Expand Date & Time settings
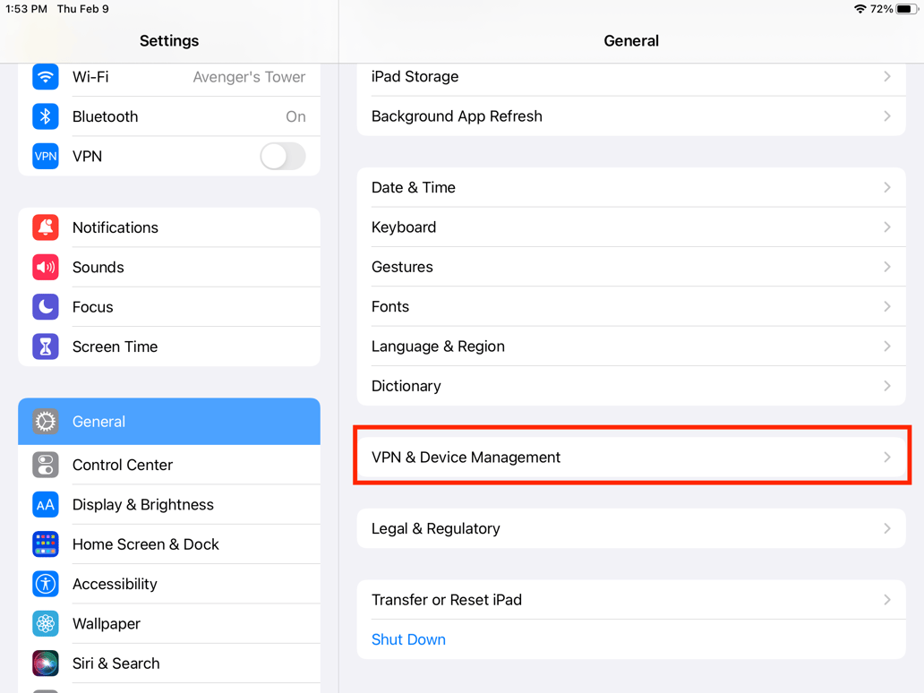This screenshot has height=693, width=924. [x=631, y=187]
